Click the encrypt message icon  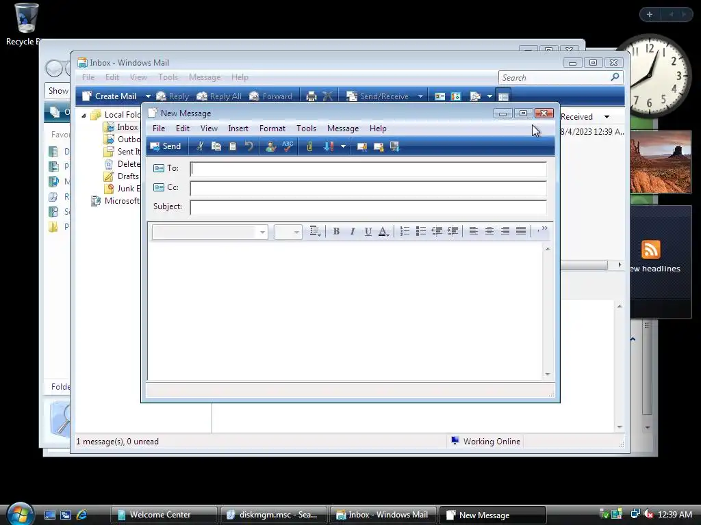pyautogui.click(x=378, y=146)
